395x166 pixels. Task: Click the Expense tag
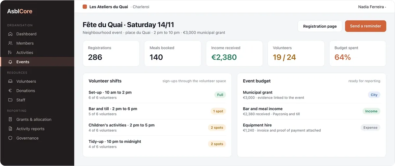coord(370,127)
